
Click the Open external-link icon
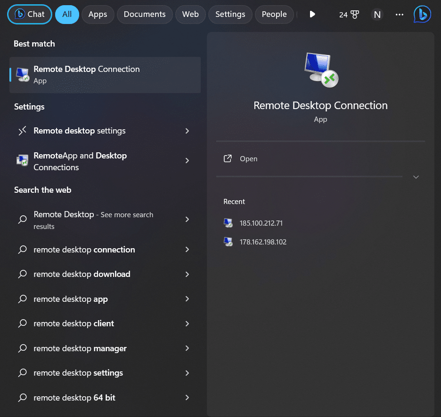228,158
